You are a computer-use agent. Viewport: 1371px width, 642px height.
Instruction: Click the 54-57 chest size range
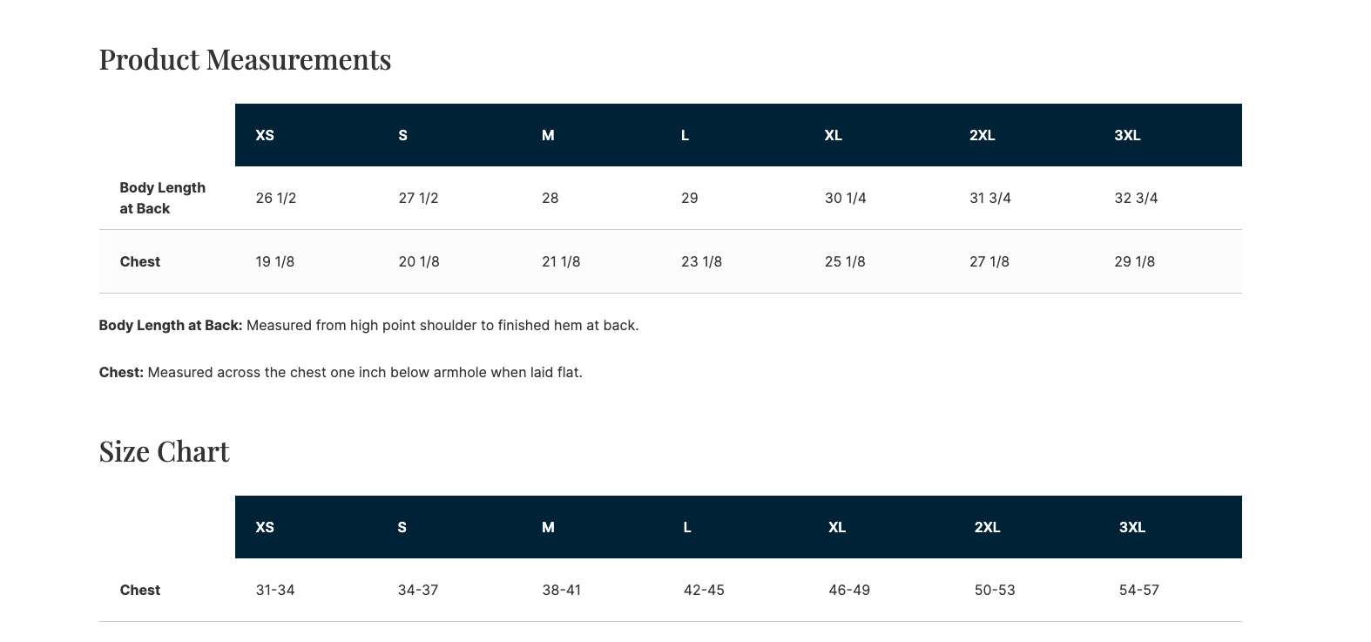tap(1138, 590)
